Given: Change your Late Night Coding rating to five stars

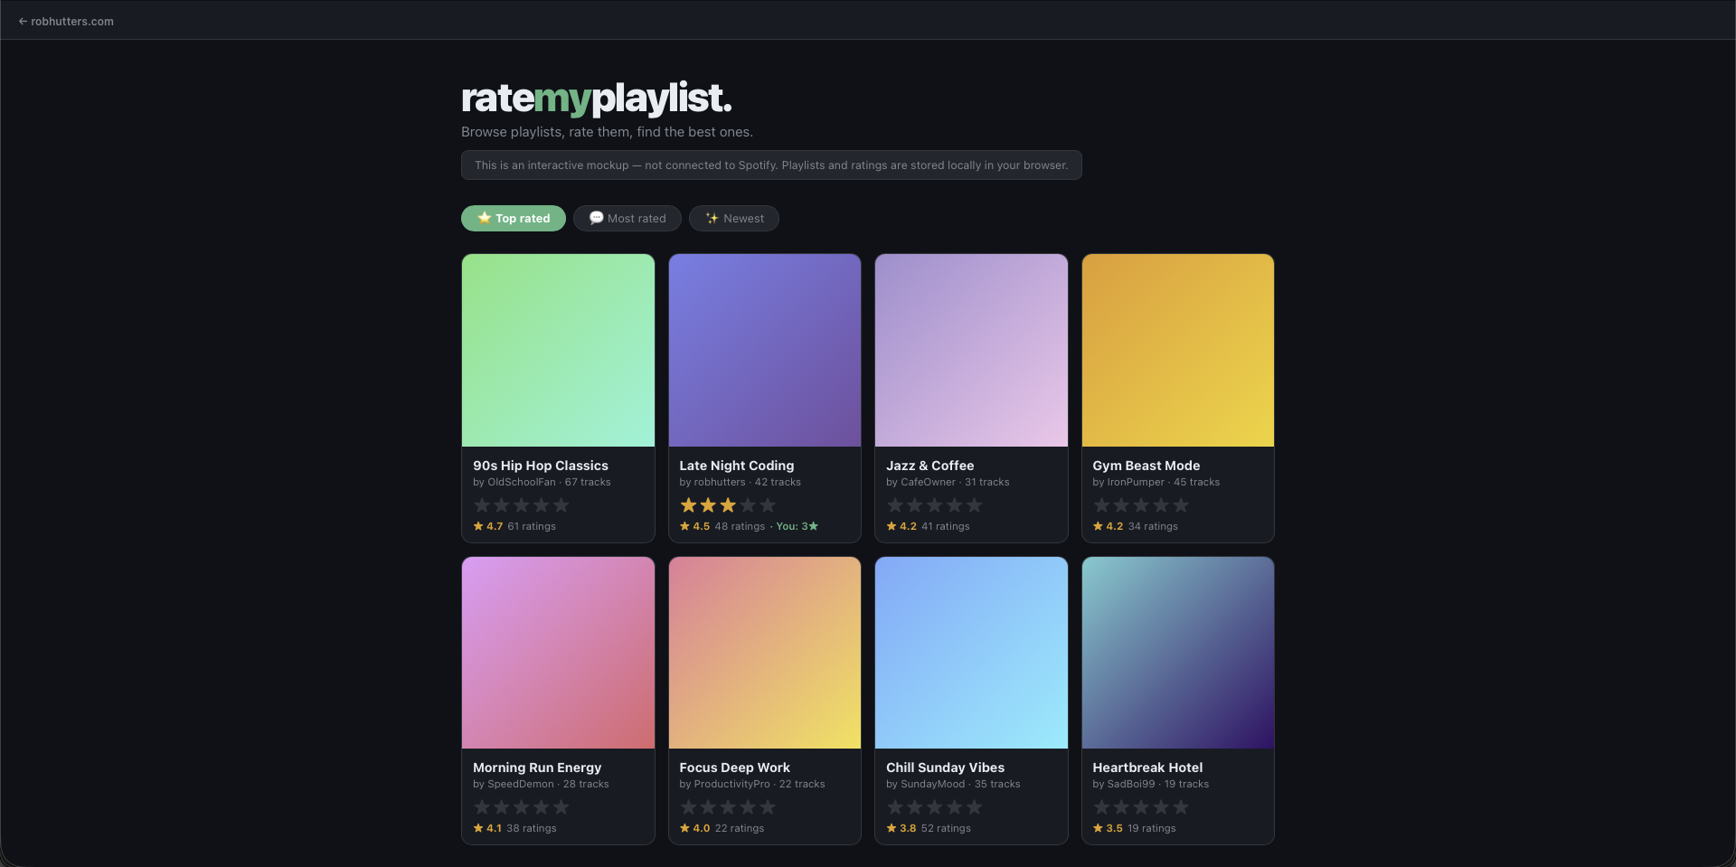Looking at the screenshot, I should pyautogui.click(x=768, y=505).
